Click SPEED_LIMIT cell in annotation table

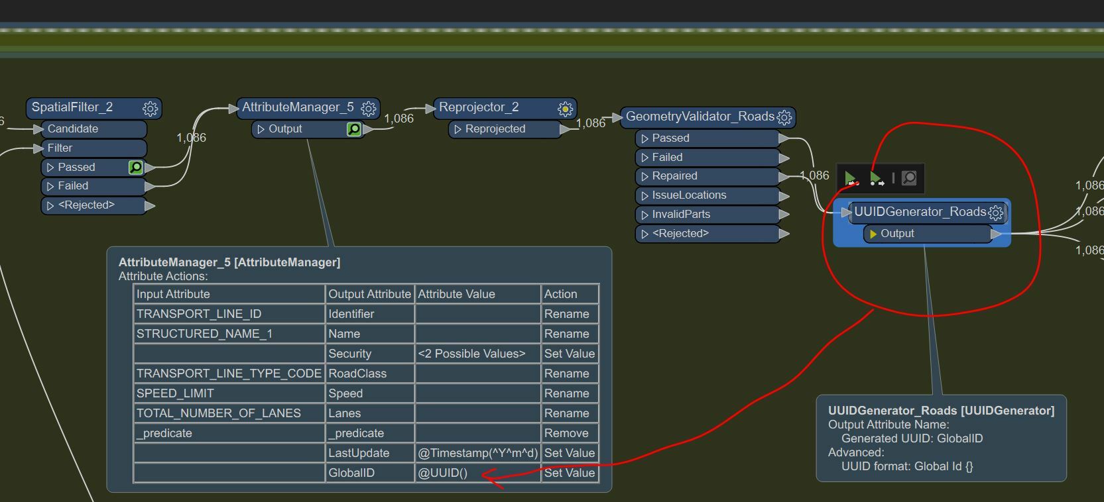coord(229,393)
